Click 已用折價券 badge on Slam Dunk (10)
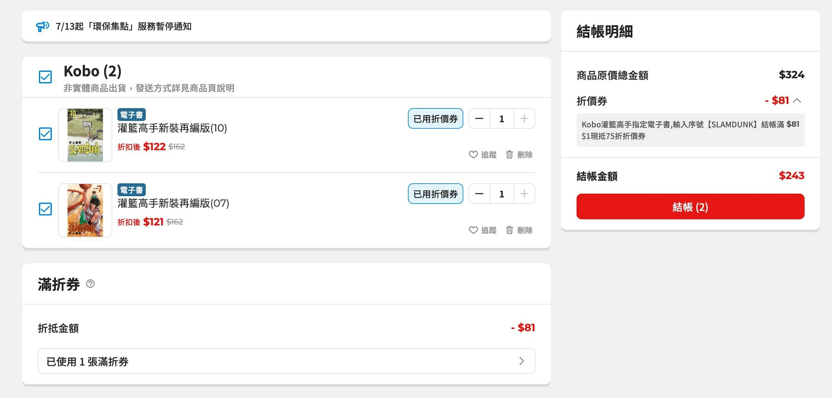 [435, 118]
